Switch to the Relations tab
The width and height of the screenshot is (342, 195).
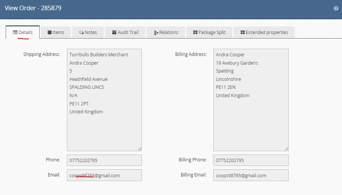coord(166,32)
